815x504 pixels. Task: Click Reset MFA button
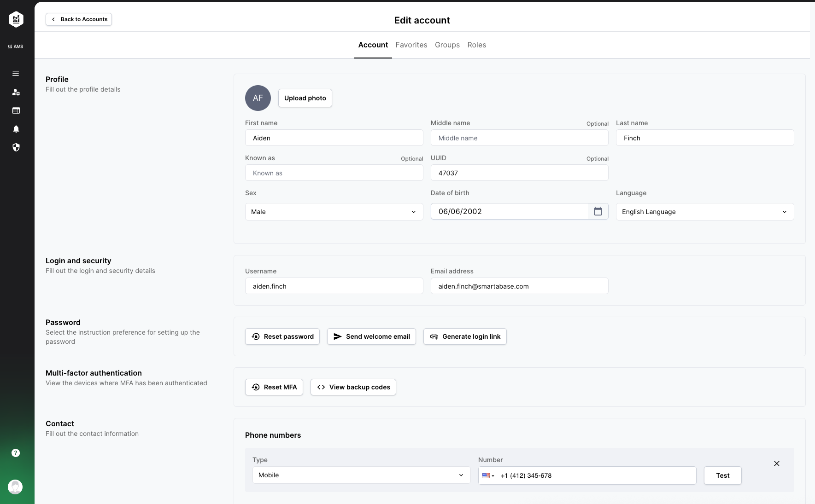point(274,387)
